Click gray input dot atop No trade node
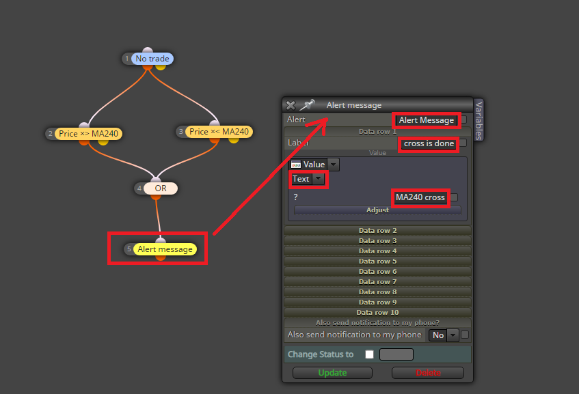Viewport: 579px width, 394px height. (148, 50)
